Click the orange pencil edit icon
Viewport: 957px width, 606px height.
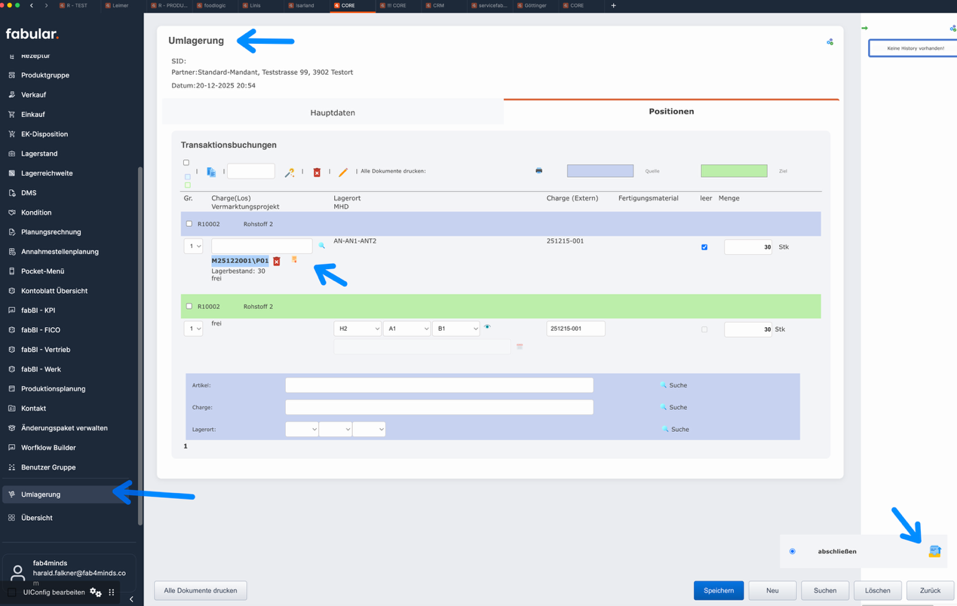(343, 173)
